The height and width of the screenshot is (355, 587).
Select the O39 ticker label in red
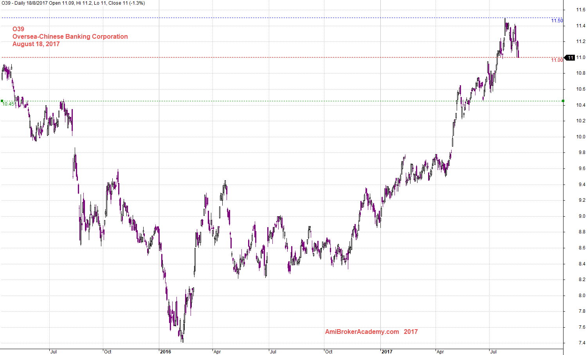coord(18,29)
